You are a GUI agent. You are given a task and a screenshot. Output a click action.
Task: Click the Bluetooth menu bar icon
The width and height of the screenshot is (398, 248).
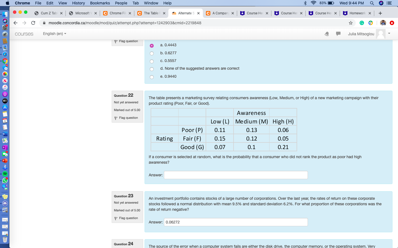[x=305, y=3]
